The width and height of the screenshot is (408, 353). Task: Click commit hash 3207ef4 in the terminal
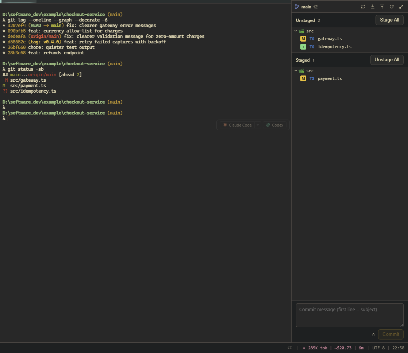coord(17,26)
